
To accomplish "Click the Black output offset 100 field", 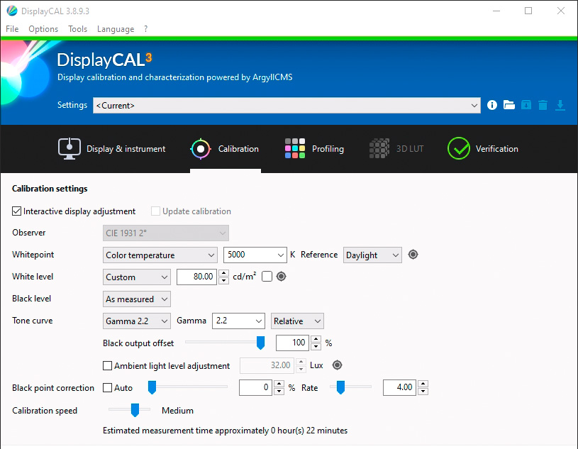I will [x=292, y=343].
